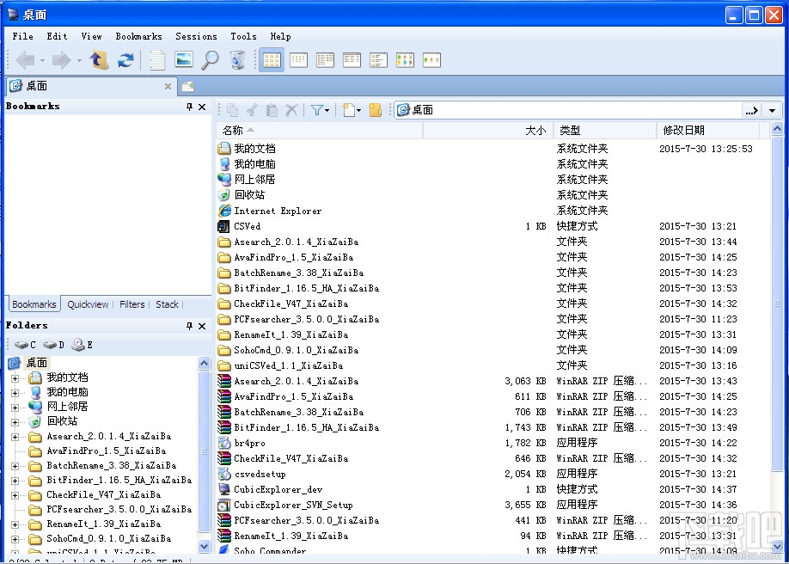Open the Sessions menu
Screen dimensions: 789x564
pyautogui.click(x=196, y=36)
